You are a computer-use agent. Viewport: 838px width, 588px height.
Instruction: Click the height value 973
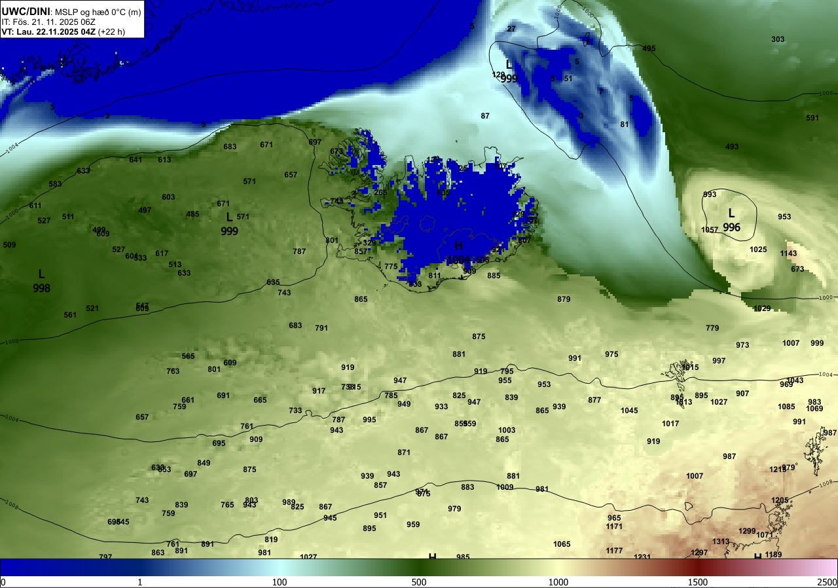point(742,345)
